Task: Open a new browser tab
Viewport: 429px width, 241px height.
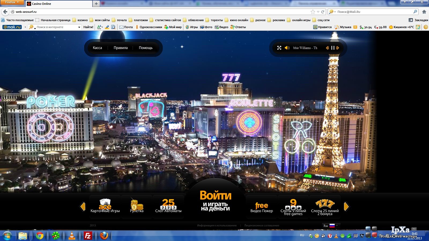Action: tap(96, 4)
